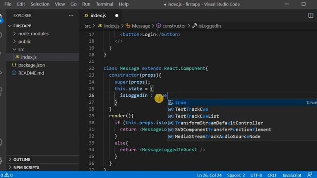Click the warnings triangle in status bar

6,175
